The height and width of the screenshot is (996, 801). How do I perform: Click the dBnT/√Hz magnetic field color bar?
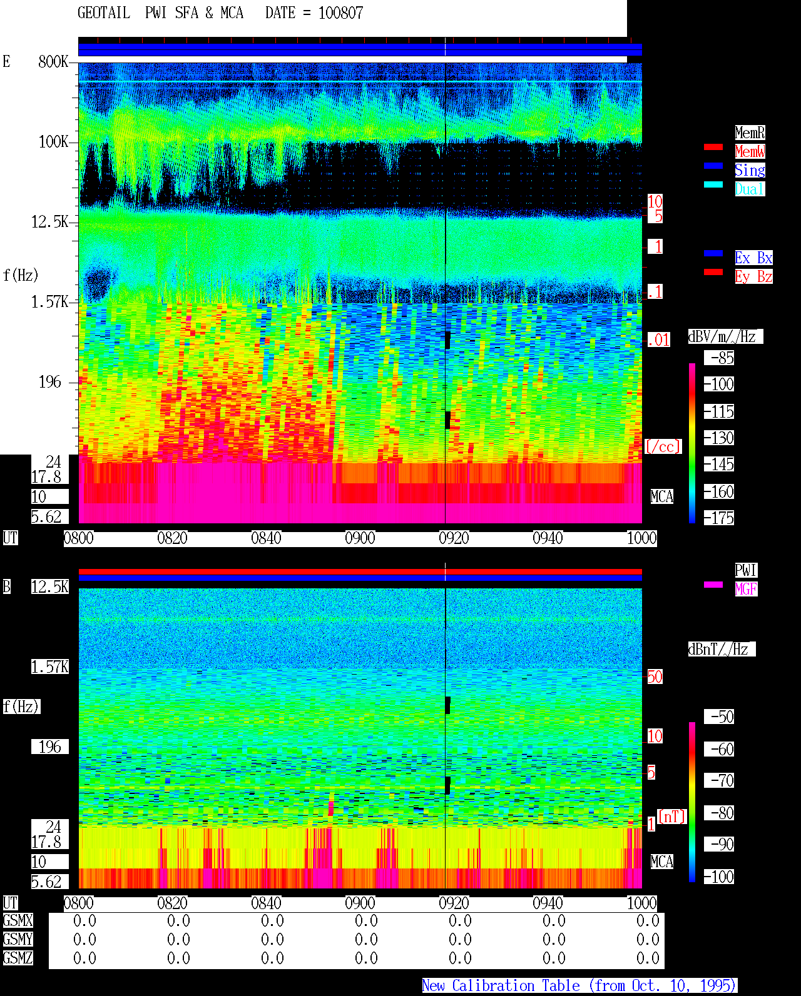692,802
